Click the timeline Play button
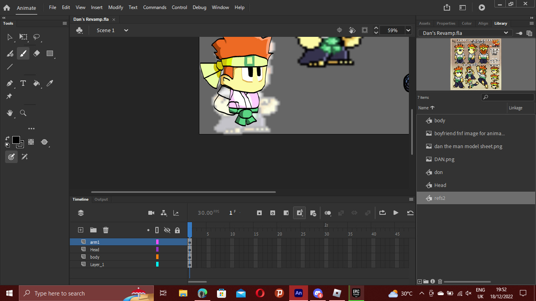The height and width of the screenshot is (301, 536). click(396, 213)
